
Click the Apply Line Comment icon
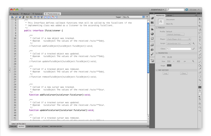point(49,17)
